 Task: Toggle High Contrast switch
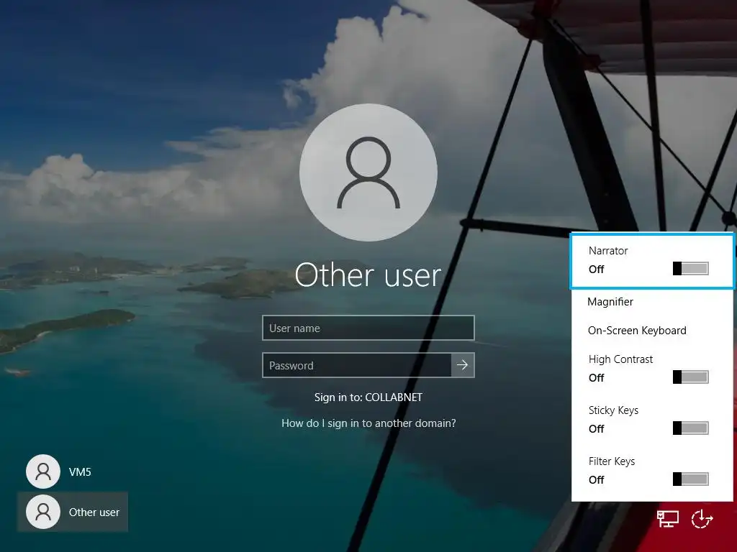[x=690, y=377]
